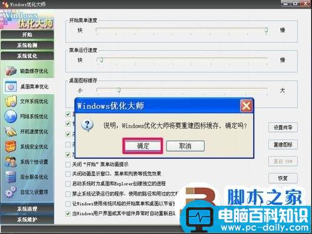
Task: Click the 磁盘缓存优化 disk icon
Action: tap(11, 71)
